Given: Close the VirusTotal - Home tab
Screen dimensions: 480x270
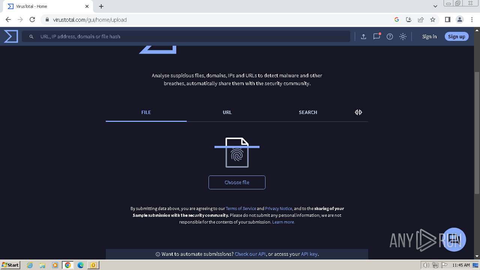Looking at the screenshot, I should click(x=87, y=6).
